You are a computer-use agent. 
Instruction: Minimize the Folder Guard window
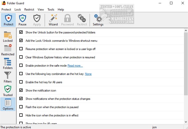160,3
